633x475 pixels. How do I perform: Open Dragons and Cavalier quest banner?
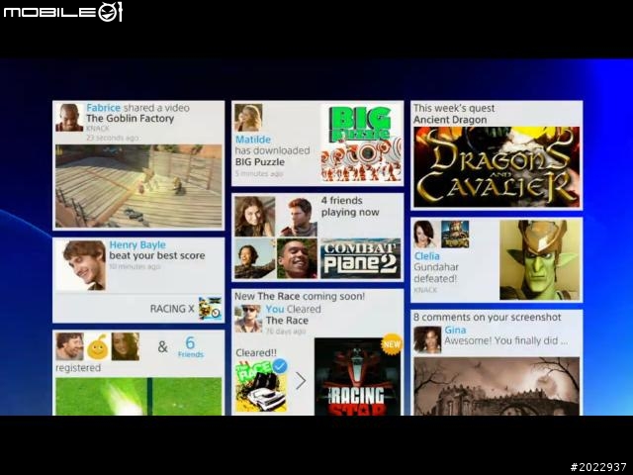[497, 167]
